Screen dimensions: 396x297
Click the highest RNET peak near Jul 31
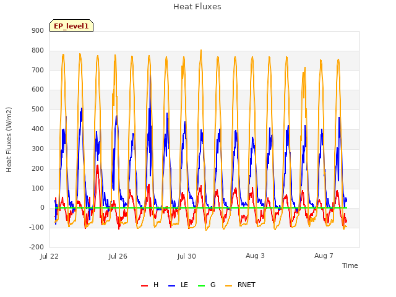click(201, 50)
